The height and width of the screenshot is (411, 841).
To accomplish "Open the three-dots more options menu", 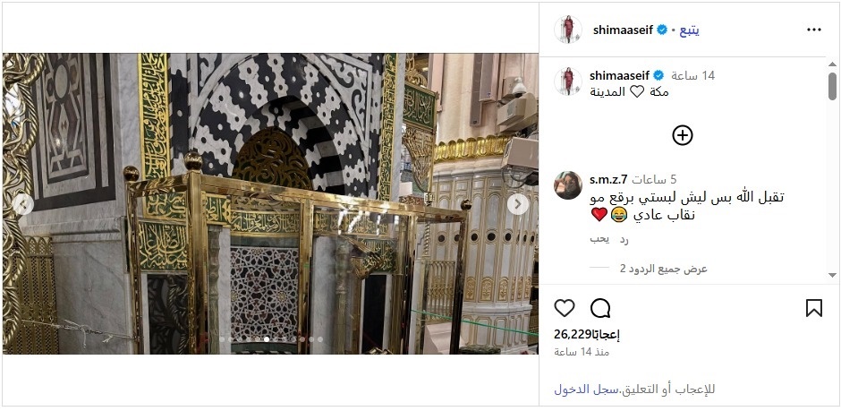I will click(x=813, y=30).
